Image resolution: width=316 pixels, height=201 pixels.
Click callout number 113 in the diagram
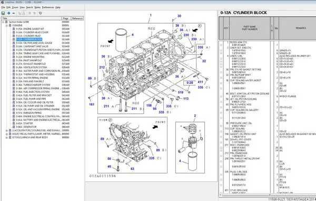point(186,99)
